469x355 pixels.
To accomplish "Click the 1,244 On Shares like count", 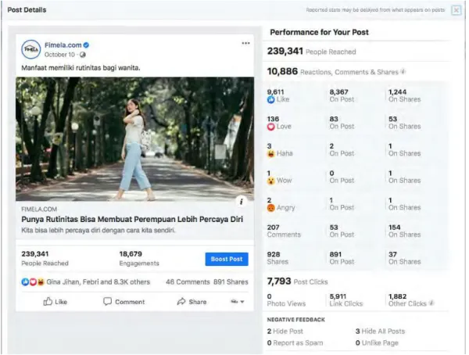I will click(404, 95).
